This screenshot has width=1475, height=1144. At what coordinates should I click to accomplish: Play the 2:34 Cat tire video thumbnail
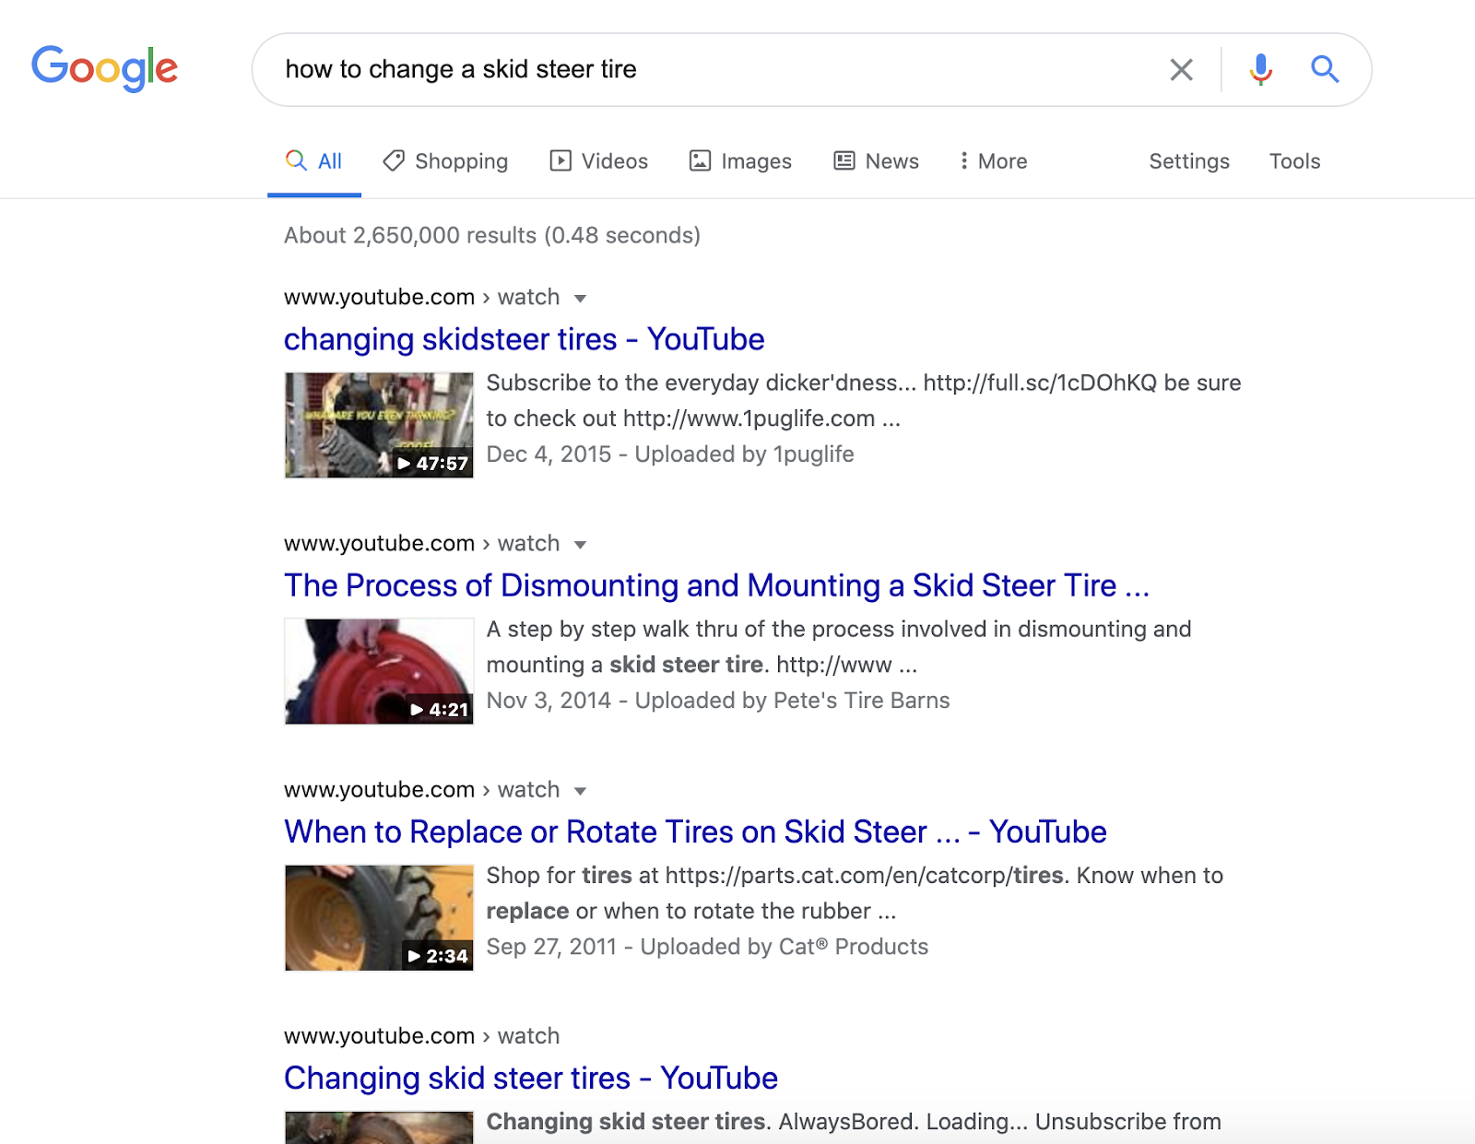coord(379,917)
